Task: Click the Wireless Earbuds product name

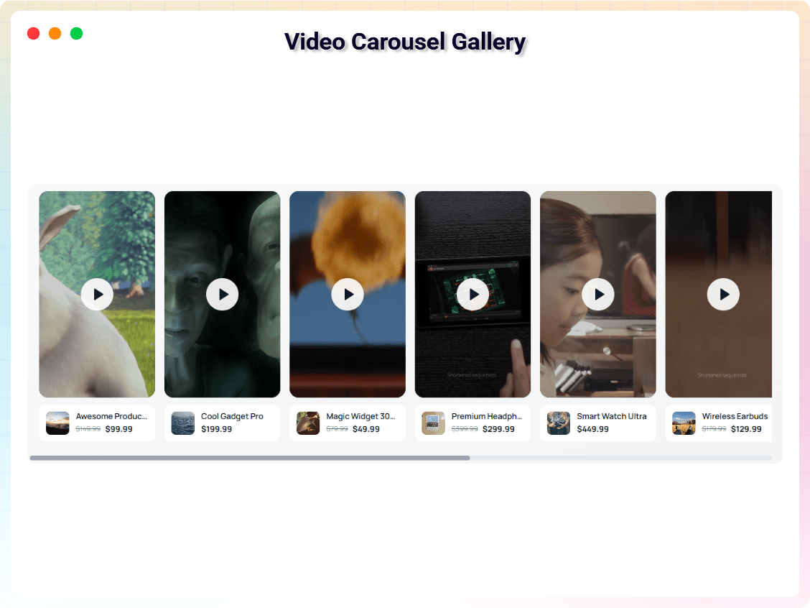Action: [735, 416]
